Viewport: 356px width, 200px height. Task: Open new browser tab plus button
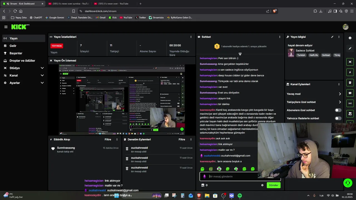[140, 4]
